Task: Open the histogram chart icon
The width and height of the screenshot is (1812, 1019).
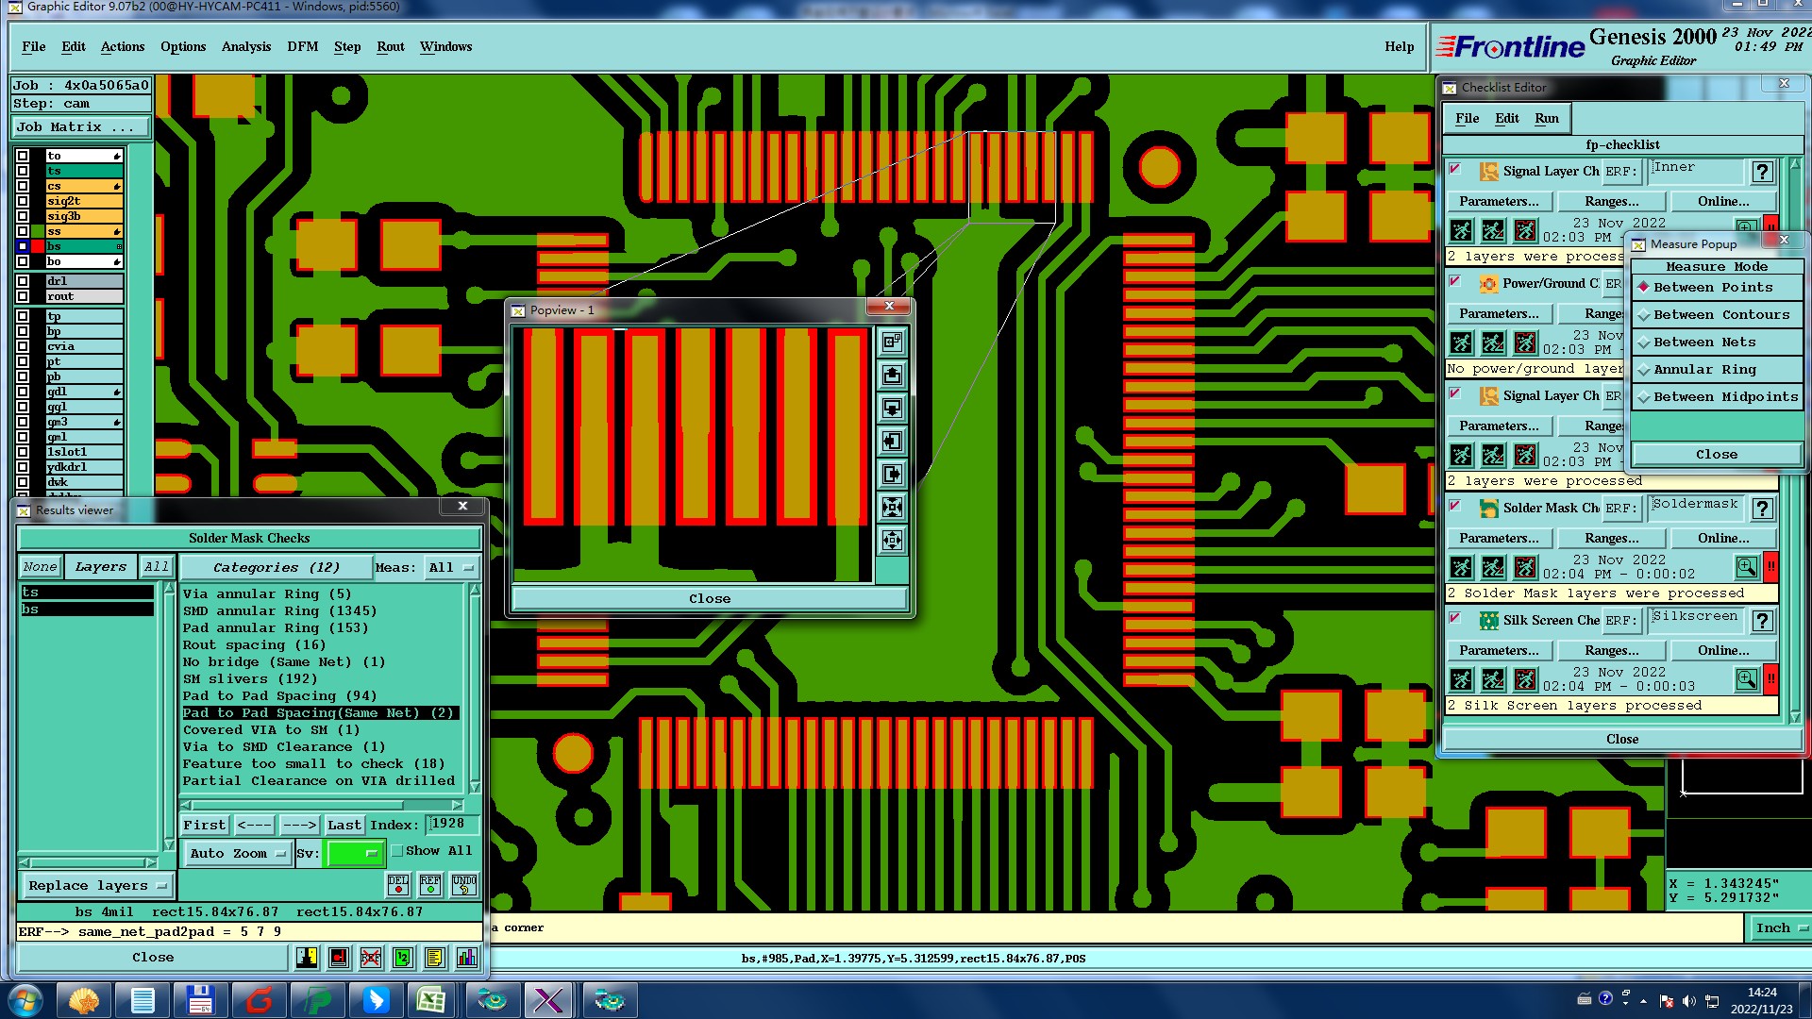Action: click(x=466, y=958)
